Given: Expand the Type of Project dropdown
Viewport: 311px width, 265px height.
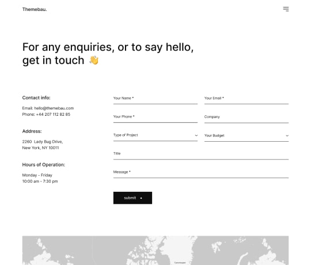Looking at the screenshot, I should point(155,135).
